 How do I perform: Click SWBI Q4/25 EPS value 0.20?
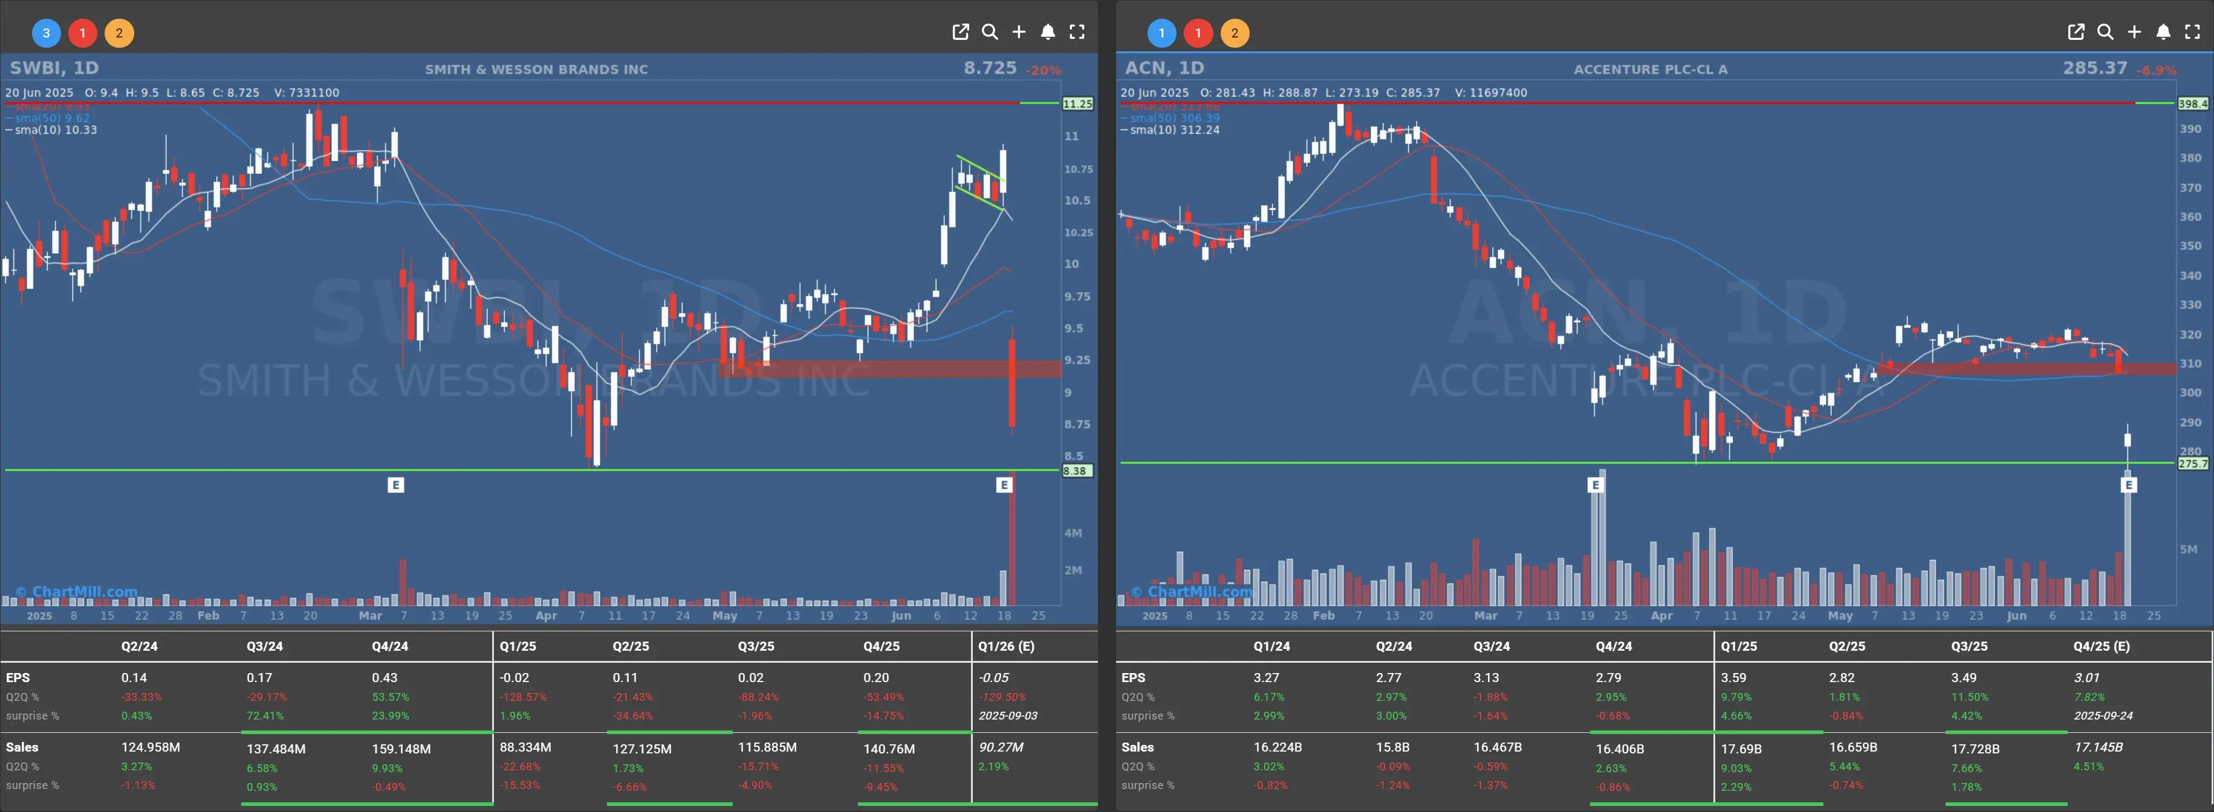pyautogui.click(x=876, y=678)
